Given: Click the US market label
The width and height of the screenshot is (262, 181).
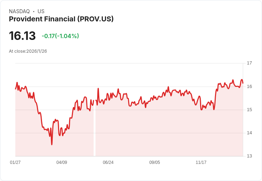Looking at the screenshot, I should 41,11.
